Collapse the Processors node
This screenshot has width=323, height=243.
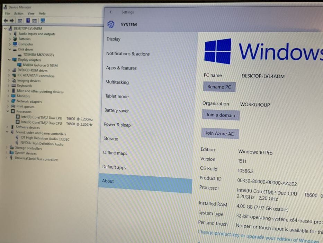point(8,111)
